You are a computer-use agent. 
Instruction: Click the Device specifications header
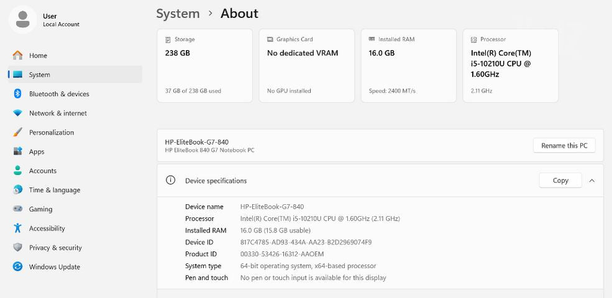[380, 180]
